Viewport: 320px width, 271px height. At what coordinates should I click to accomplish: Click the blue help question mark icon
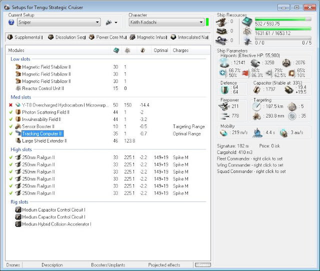11,22
